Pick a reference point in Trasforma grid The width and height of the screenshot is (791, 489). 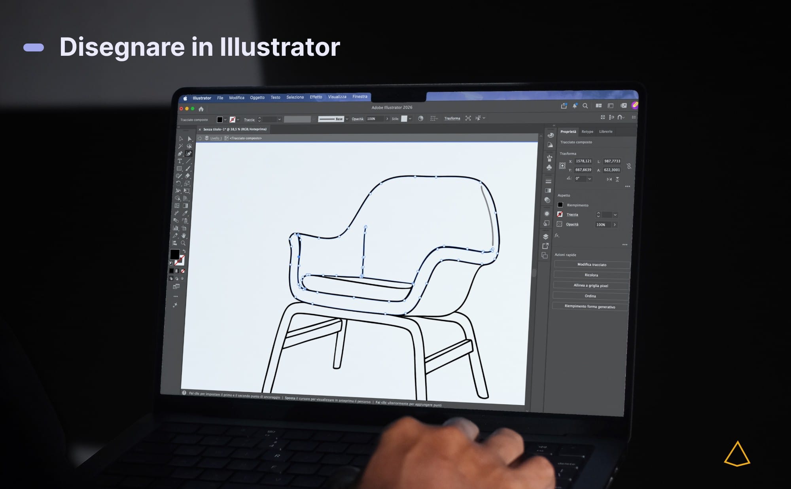point(562,166)
